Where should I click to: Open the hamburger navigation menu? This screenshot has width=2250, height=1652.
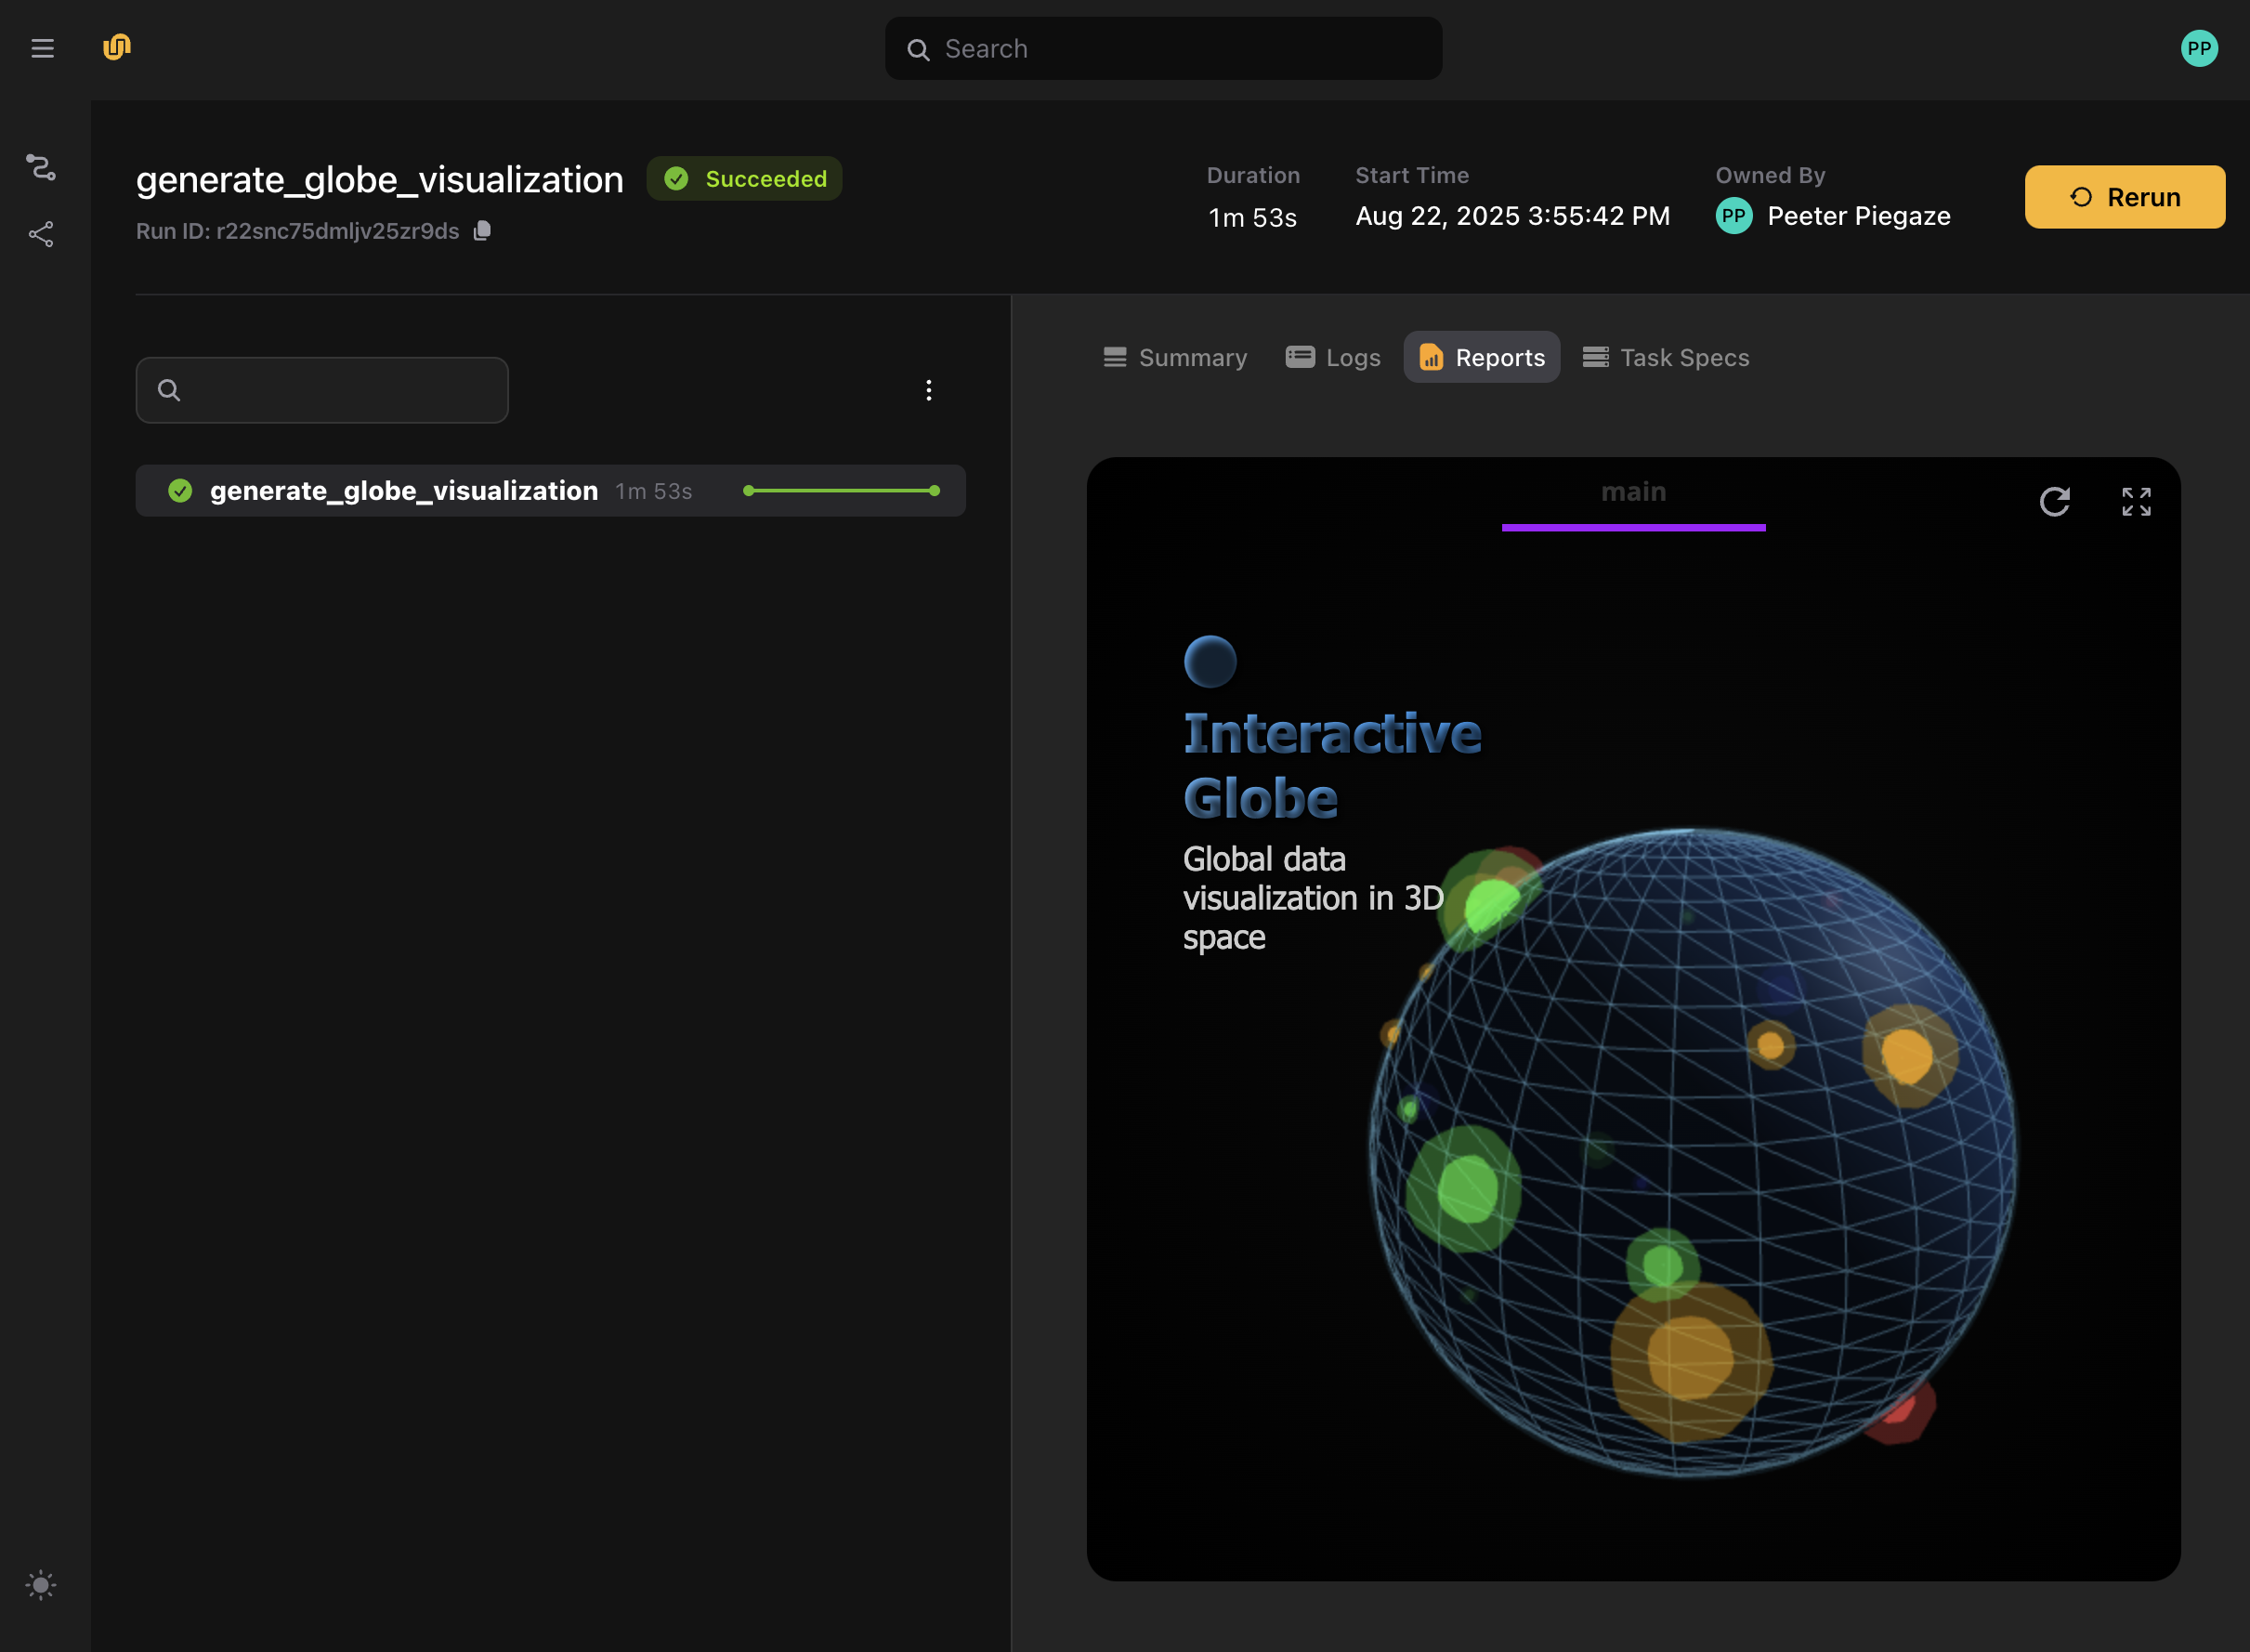point(43,47)
